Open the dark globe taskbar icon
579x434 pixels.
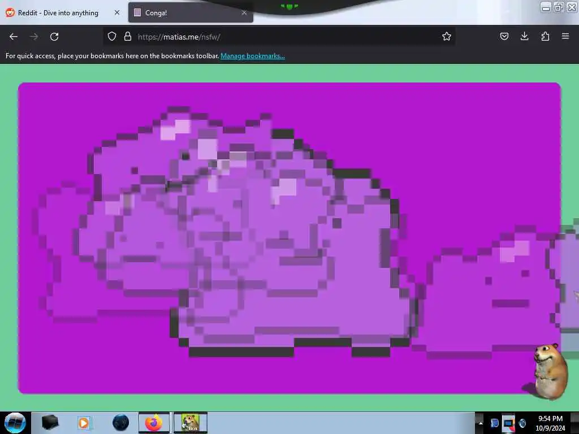tap(121, 423)
